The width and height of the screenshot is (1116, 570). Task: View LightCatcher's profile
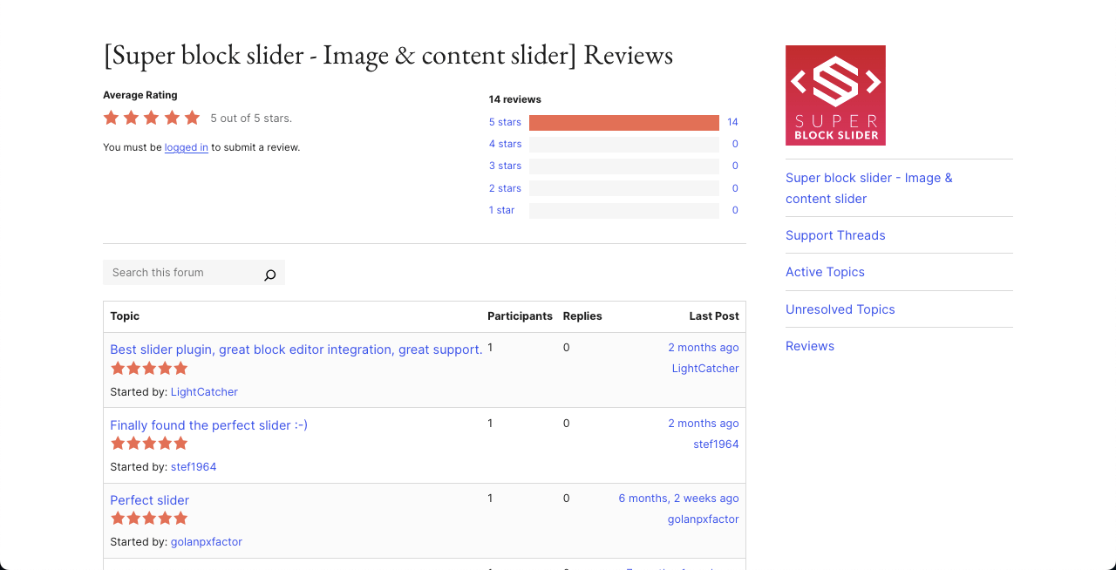tap(204, 391)
